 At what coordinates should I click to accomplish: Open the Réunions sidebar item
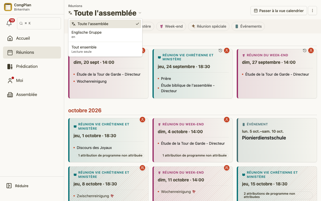pyautogui.click(x=32, y=52)
